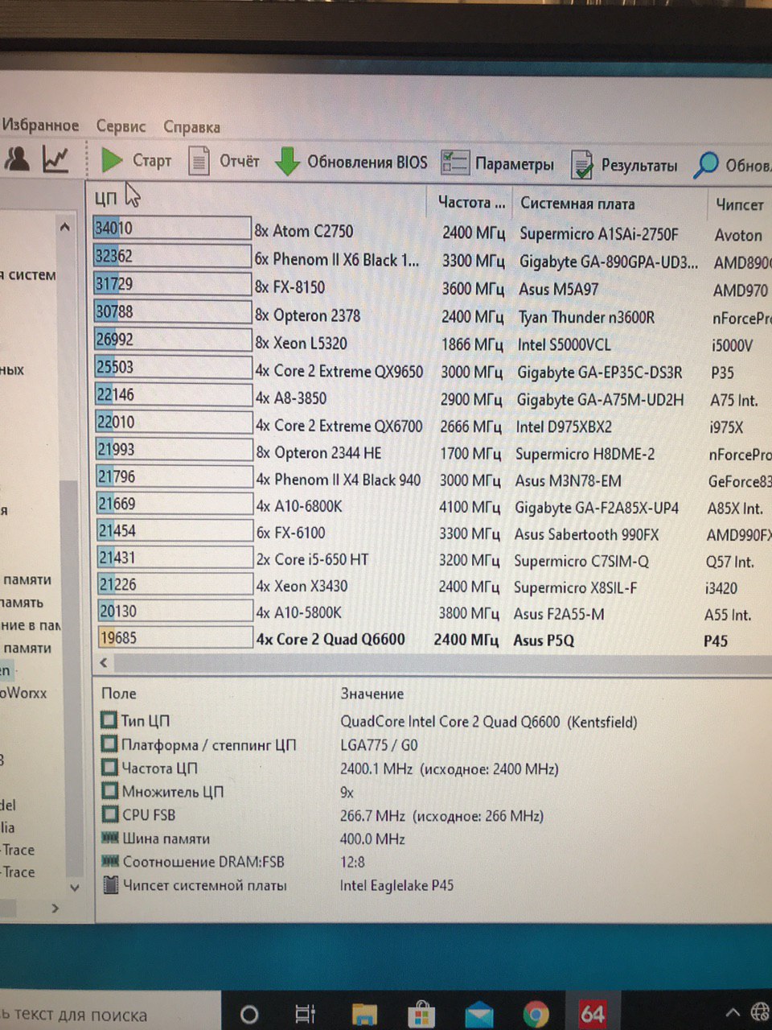
Task: Open the Параметры settings icon
Action: point(454,163)
